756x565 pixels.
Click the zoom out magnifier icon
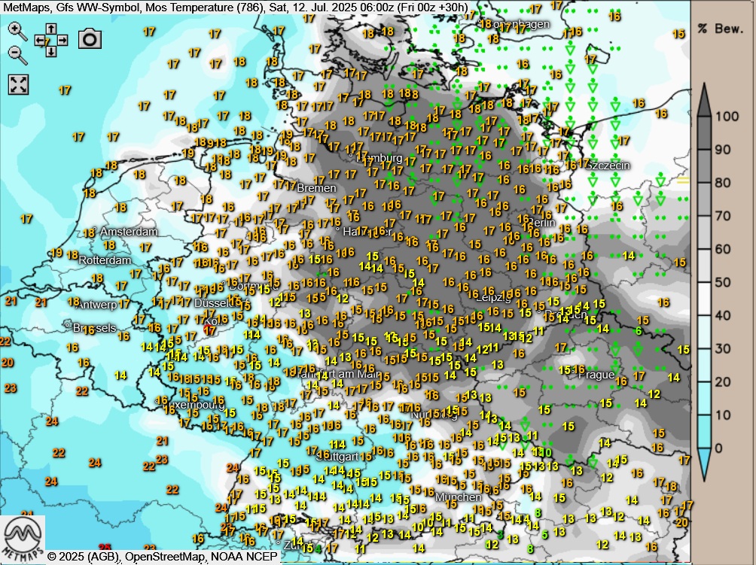coord(17,54)
